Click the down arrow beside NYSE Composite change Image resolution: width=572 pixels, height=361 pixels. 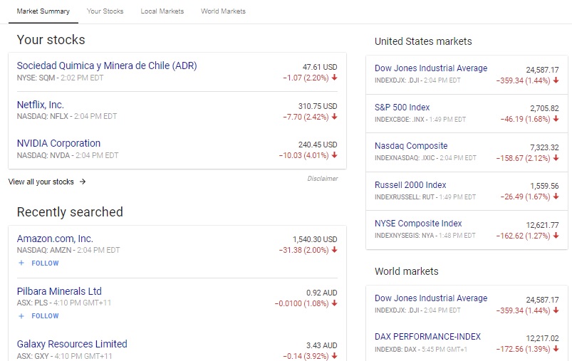pyautogui.click(x=556, y=236)
